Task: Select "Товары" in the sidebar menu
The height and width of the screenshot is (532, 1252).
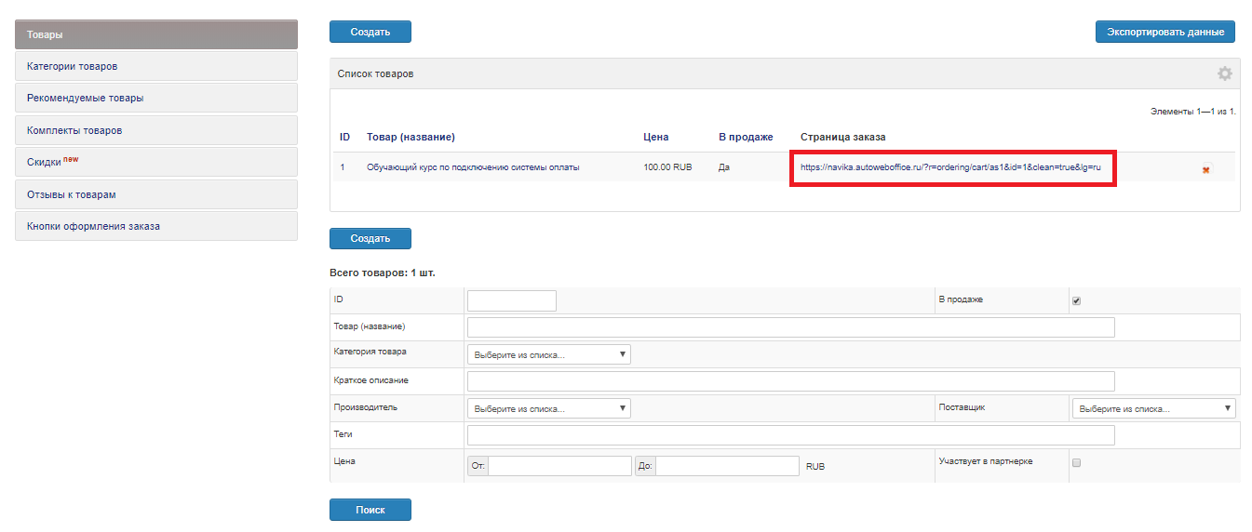Action: 156,34
